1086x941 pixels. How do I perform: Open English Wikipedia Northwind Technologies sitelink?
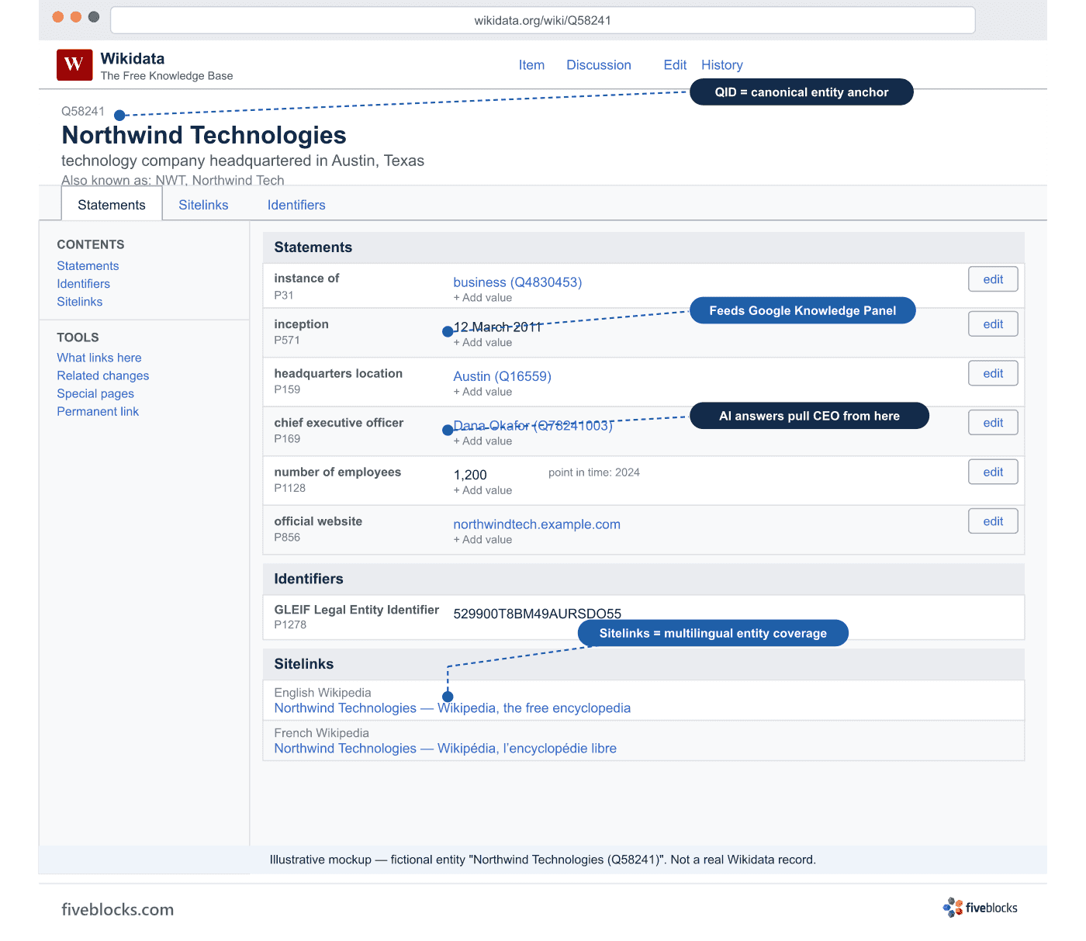pyautogui.click(x=452, y=708)
